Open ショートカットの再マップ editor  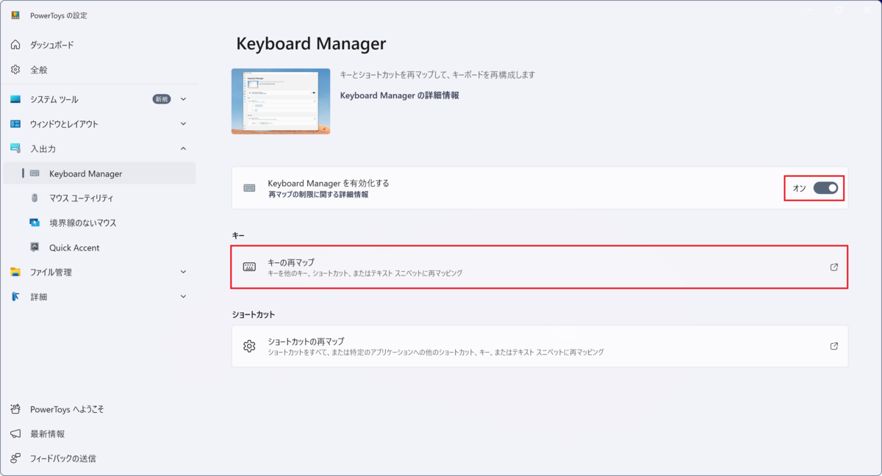[539, 346]
